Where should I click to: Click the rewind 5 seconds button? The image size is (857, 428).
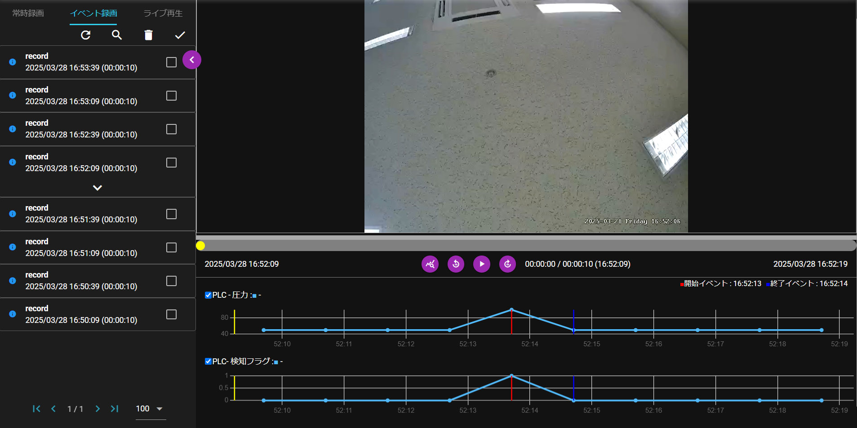click(x=456, y=264)
